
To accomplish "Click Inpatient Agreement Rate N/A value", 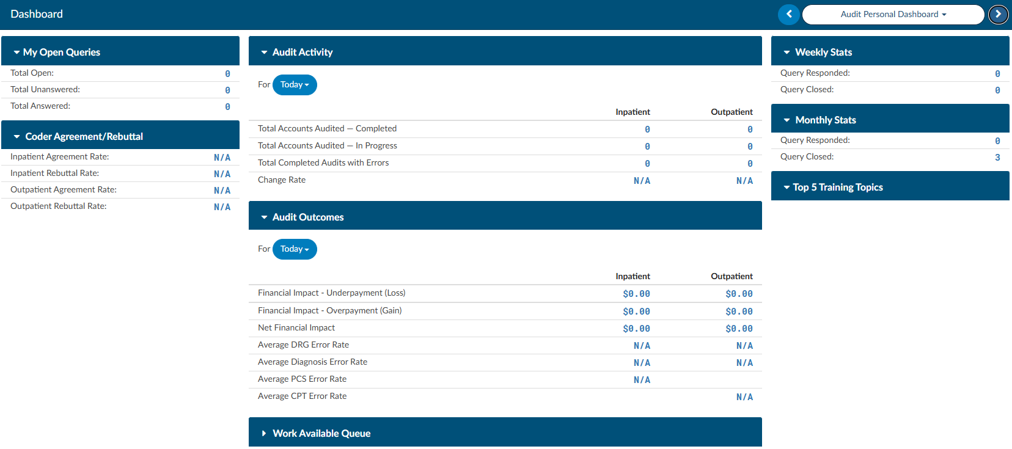I will tap(222, 157).
